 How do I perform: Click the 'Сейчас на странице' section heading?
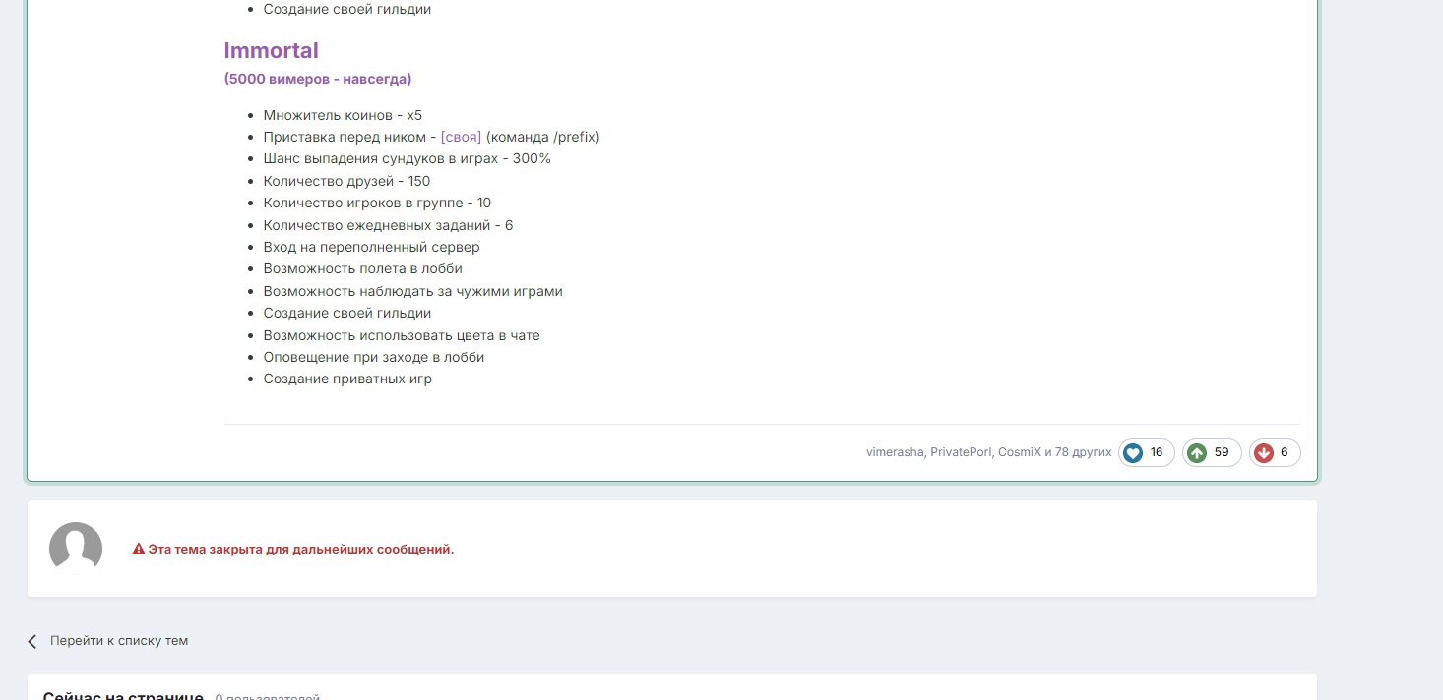click(x=123, y=694)
